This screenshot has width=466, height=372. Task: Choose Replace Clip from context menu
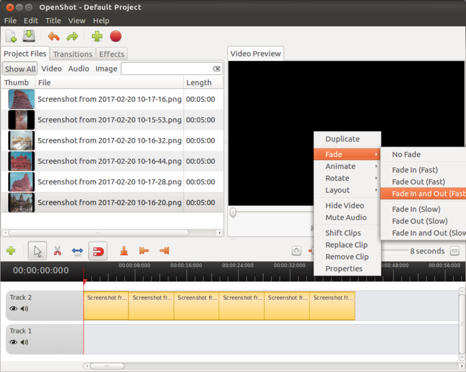click(x=347, y=245)
